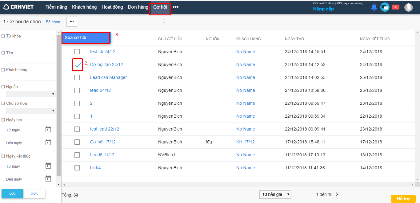Click the LỌC filter button
The width and height of the screenshot is (420, 203).
12,194
